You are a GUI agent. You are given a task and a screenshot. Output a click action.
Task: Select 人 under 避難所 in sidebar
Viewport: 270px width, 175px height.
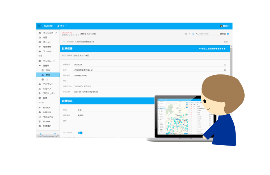pyautogui.click(x=48, y=79)
